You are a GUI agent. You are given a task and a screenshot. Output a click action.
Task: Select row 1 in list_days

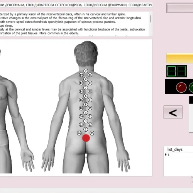click(179, 155)
